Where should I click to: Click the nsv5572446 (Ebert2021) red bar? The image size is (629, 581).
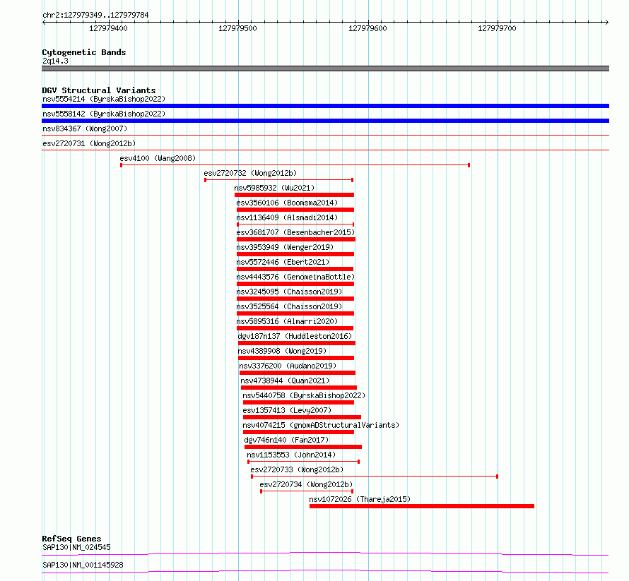coord(295,269)
